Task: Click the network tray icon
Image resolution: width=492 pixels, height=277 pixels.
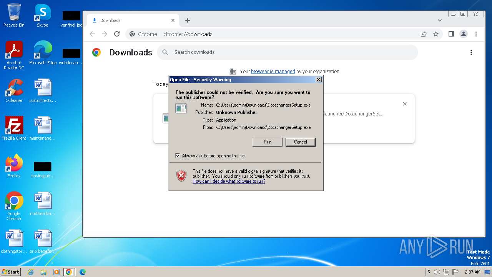Action: tap(446, 272)
